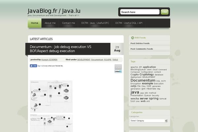Focus the Search here input field
The image size is (198, 132).
coord(140,12)
